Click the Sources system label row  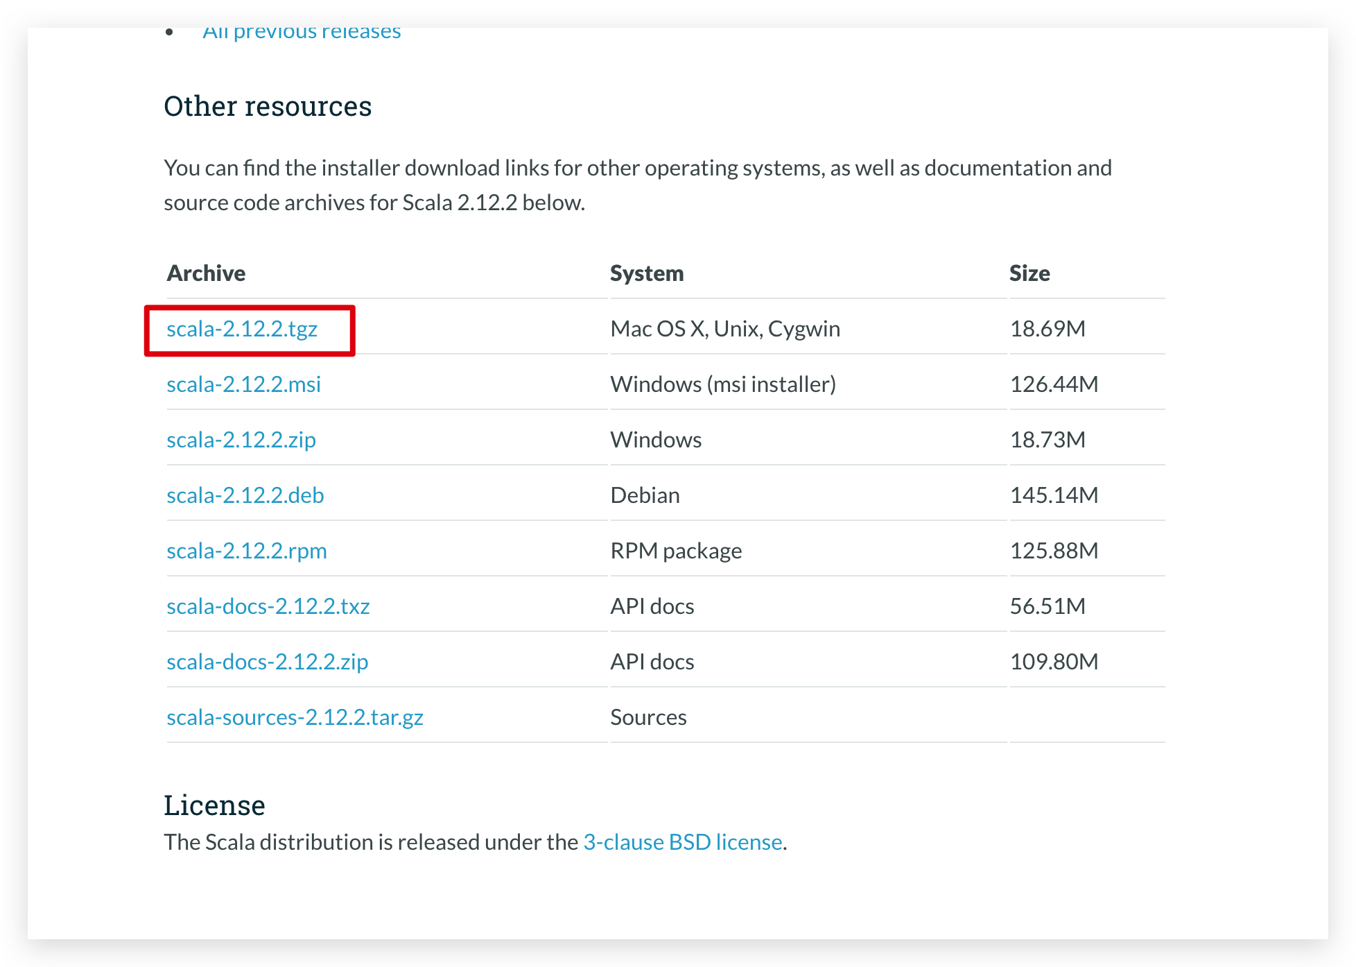(648, 717)
